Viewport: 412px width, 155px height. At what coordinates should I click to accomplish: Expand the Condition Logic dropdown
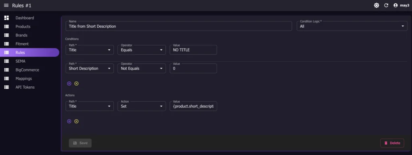pyautogui.click(x=352, y=26)
